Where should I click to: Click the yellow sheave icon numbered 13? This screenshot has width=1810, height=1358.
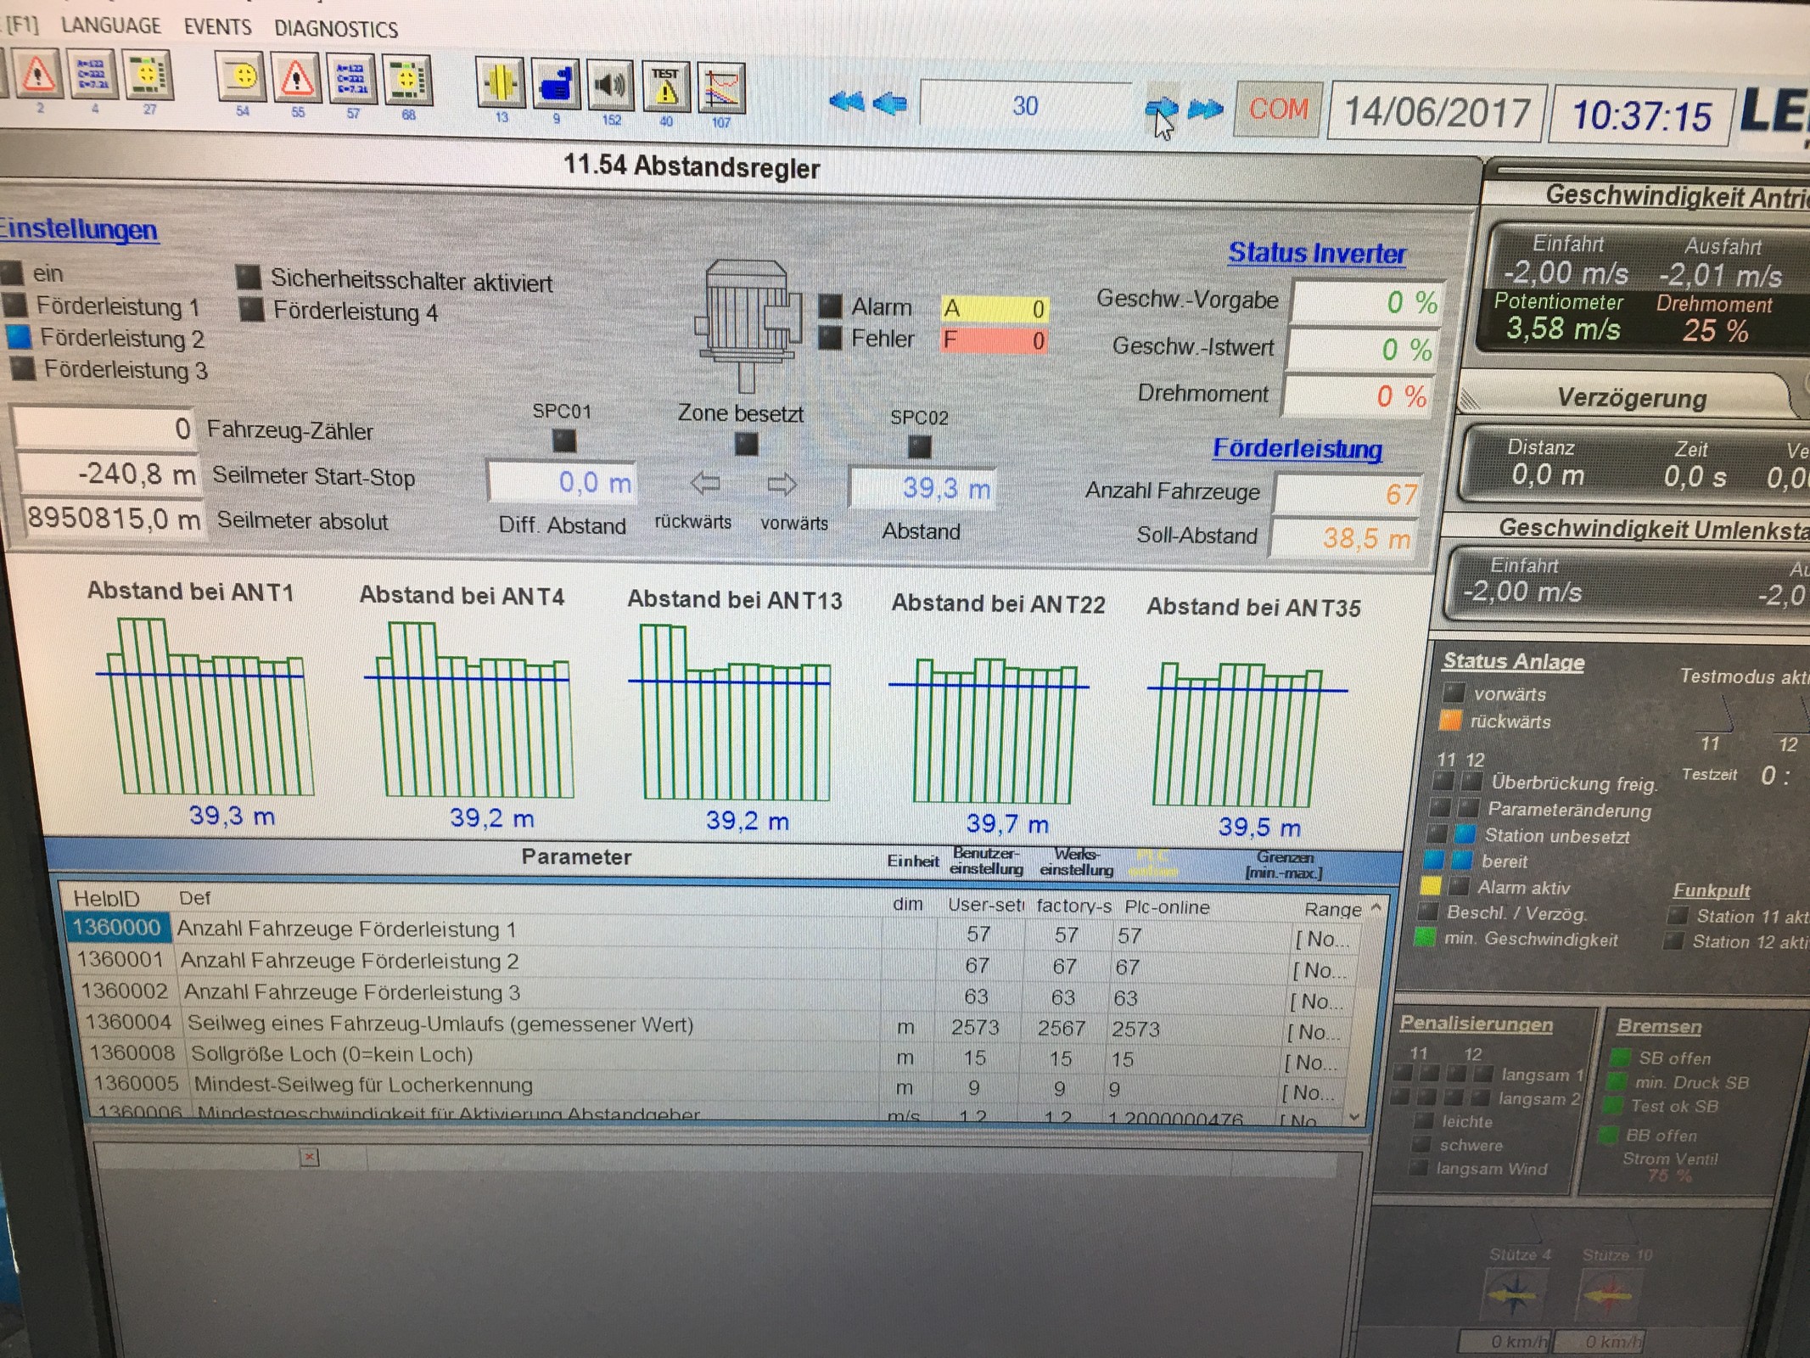[501, 81]
